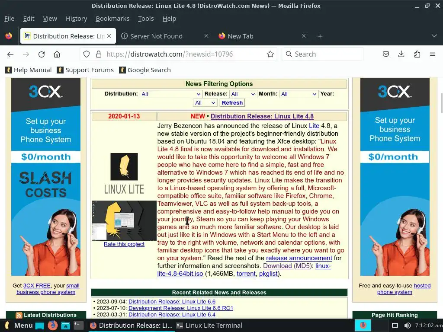Screen dimensions: 443x332
Task: Click the hosted phone system link
Action: point(404,289)
